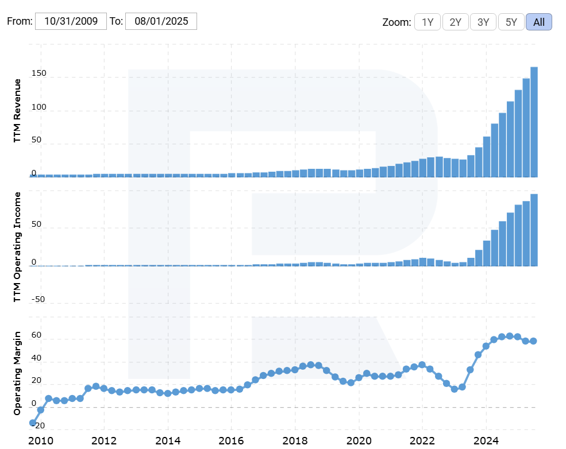This screenshot has width=566, height=449.
Task: Click the Zoom label text
Action: click(x=396, y=22)
